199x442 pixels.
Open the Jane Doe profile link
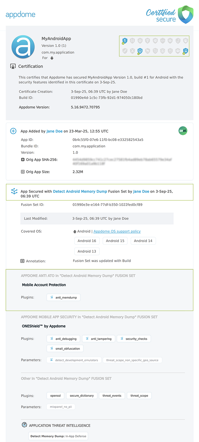tap(54, 131)
